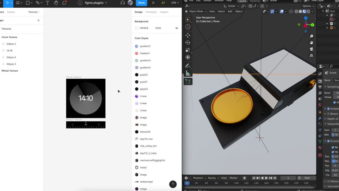The height and width of the screenshot is (191, 339).
Task: Enable the Bloom checkbox
Action: [x=328, y=114]
